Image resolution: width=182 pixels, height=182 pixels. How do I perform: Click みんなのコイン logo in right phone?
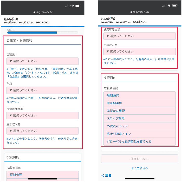(140, 22)
